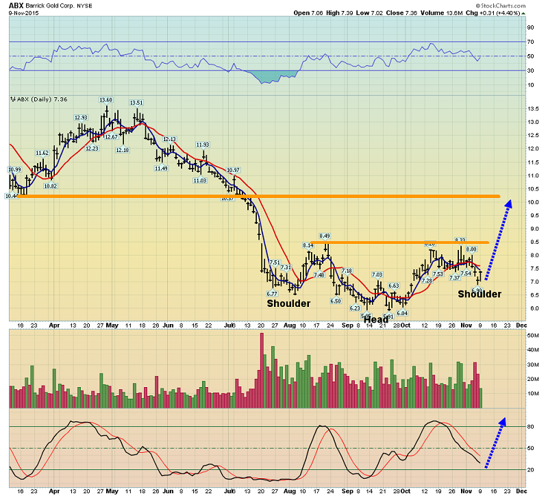Click the Chg +0.31 (+4.40%) figure
This screenshot has height=496, width=548.
493,13
